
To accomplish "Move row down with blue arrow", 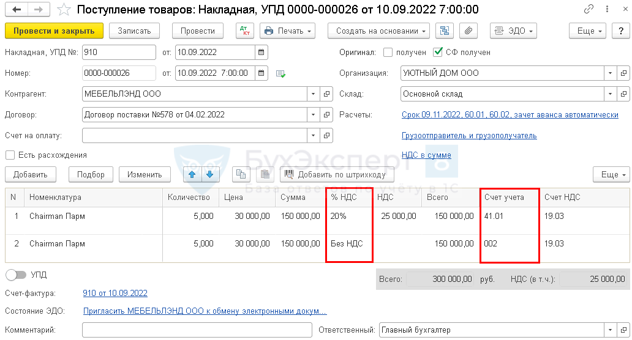I will (209, 174).
